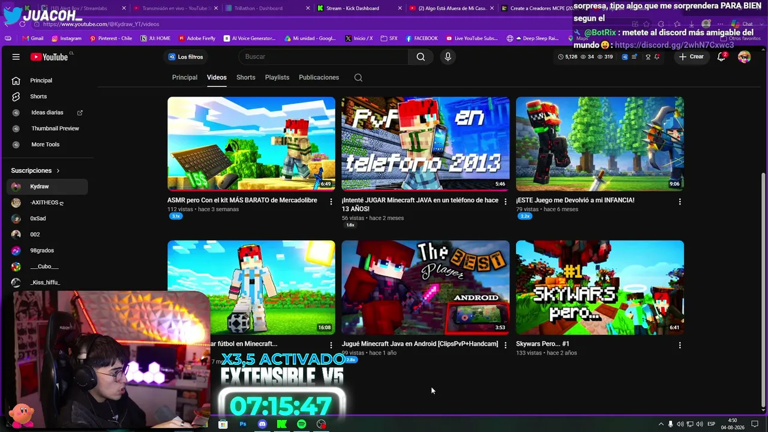Image resolution: width=768 pixels, height=432 pixels.
Task: Open the AI Voice Generator bookmark
Action: (250, 38)
